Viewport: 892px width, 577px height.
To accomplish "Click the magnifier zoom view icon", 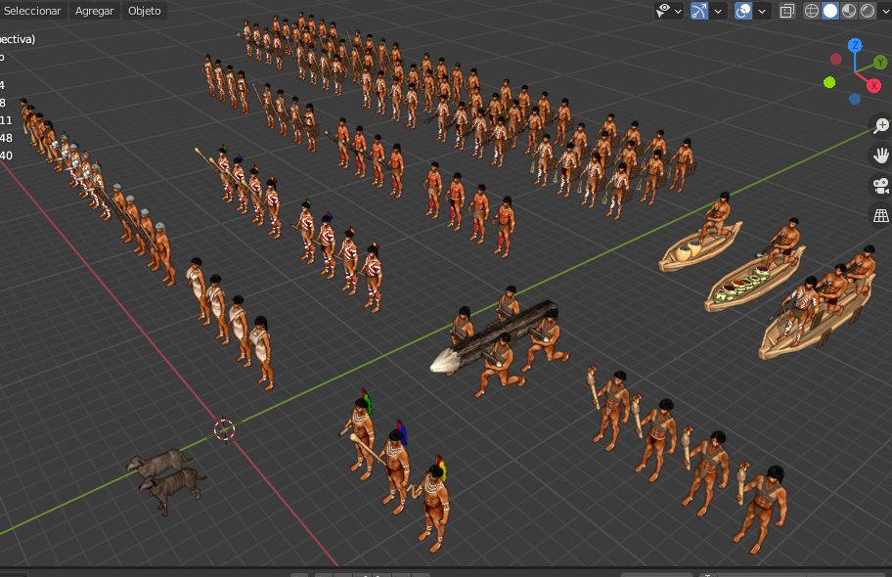I will 881,126.
